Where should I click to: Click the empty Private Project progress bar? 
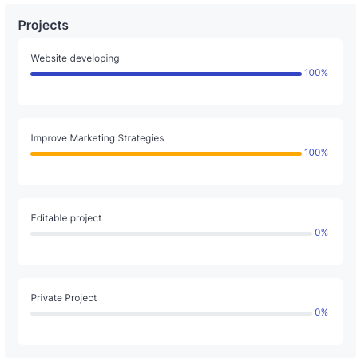(x=171, y=313)
